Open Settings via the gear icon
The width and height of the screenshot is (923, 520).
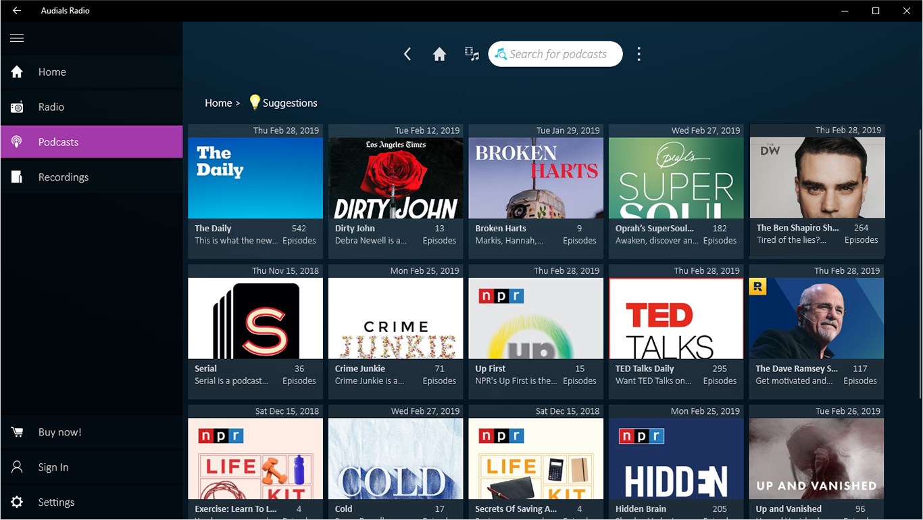pos(18,502)
